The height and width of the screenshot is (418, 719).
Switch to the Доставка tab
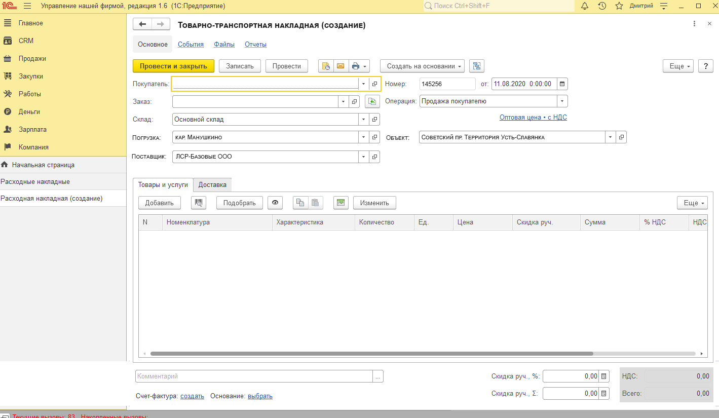(212, 185)
